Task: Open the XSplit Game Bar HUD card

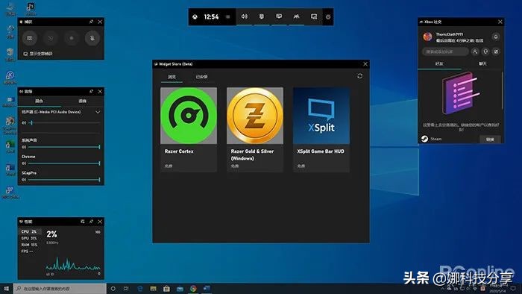Action: 321,130
